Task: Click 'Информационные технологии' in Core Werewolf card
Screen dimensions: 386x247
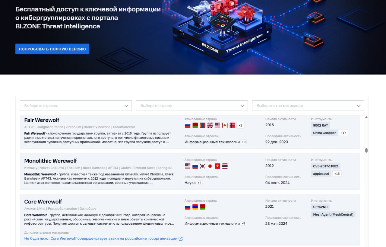Action: (x=212, y=223)
